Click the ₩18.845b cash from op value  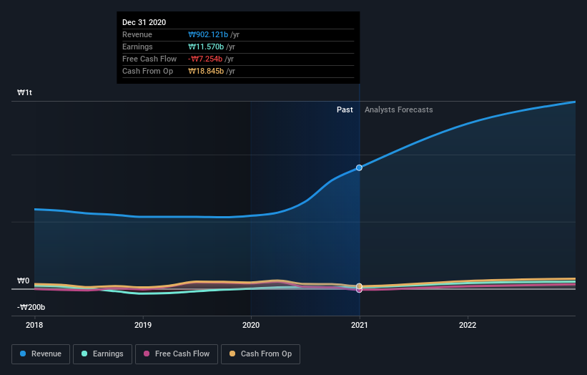pos(206,71)
